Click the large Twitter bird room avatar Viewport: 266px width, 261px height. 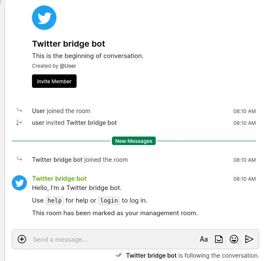pos(44,18)
